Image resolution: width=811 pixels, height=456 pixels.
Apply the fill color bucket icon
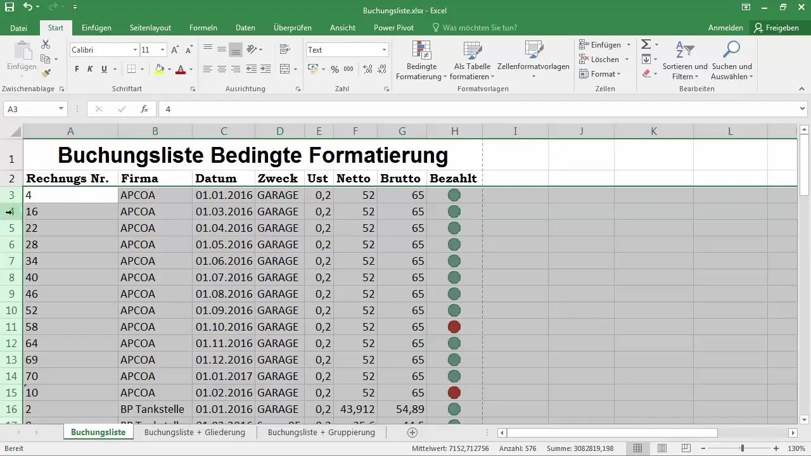(159, 69)
